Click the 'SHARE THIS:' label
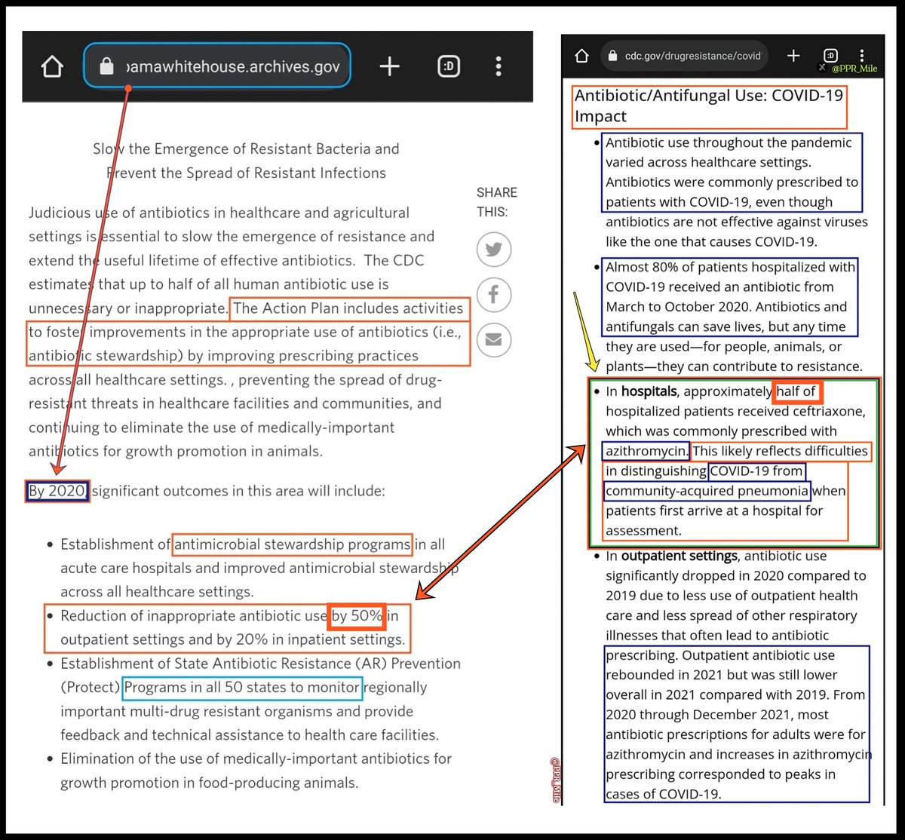Viewport: 905px width, 840px height. (x=497, y=202)
